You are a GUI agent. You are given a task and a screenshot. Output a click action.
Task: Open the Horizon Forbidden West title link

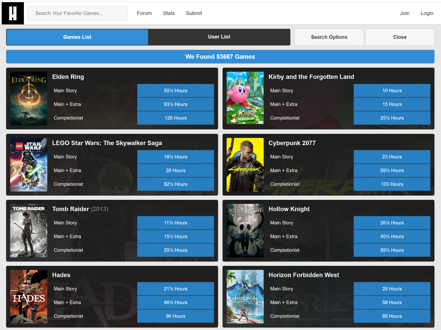click(x=304, y=275)
